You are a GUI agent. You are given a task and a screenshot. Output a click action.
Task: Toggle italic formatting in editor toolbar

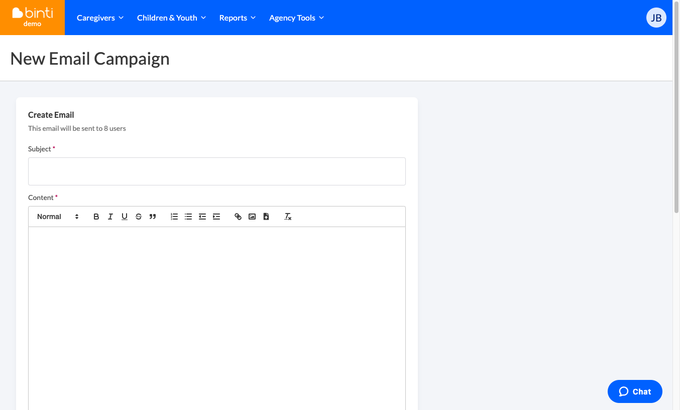110,217
